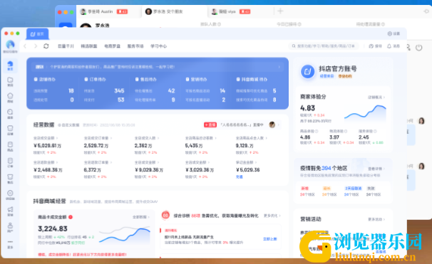
Task: Open Settings (设置) in the window title bar
Action: click(x=394, y=33)
